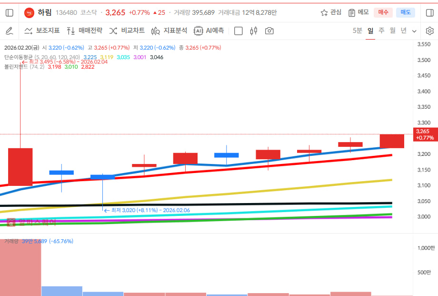Switch to 5분 timeframe

tap(357, 31)
